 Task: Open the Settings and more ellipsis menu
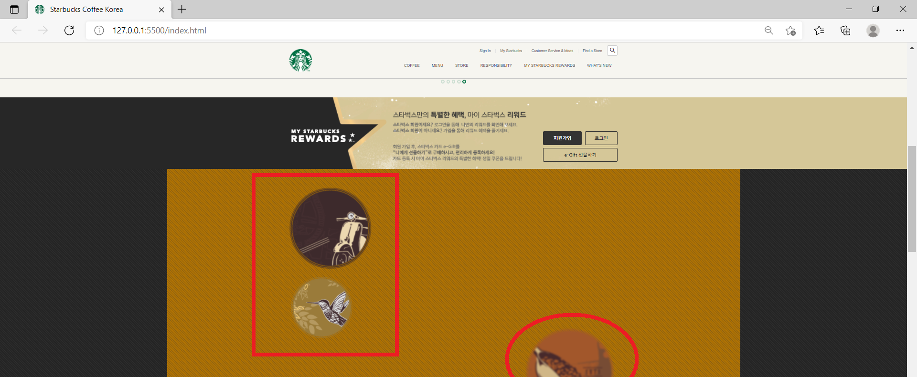(x=900, y=31)
